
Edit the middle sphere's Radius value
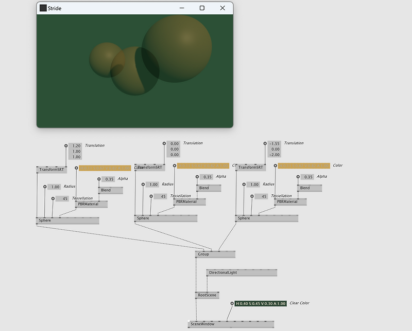tap(152, 185)
